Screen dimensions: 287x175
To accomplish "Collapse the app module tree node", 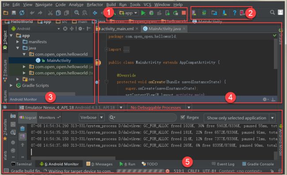I will tap(11, 36).
